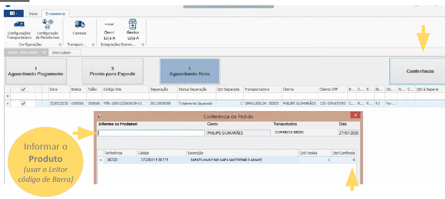Switch to the Omni Leblon document tab

[61, 53]
